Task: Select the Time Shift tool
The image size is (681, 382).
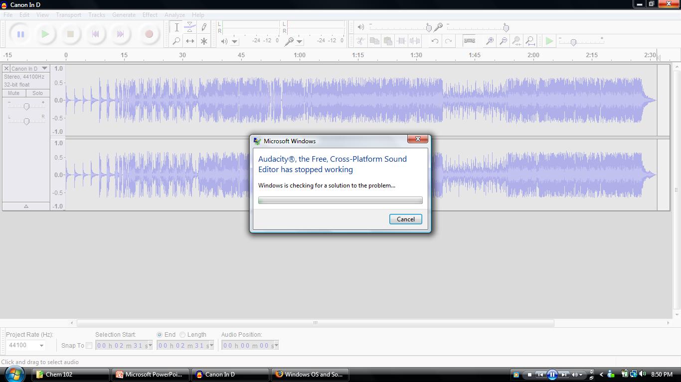Action: point(190,41)
